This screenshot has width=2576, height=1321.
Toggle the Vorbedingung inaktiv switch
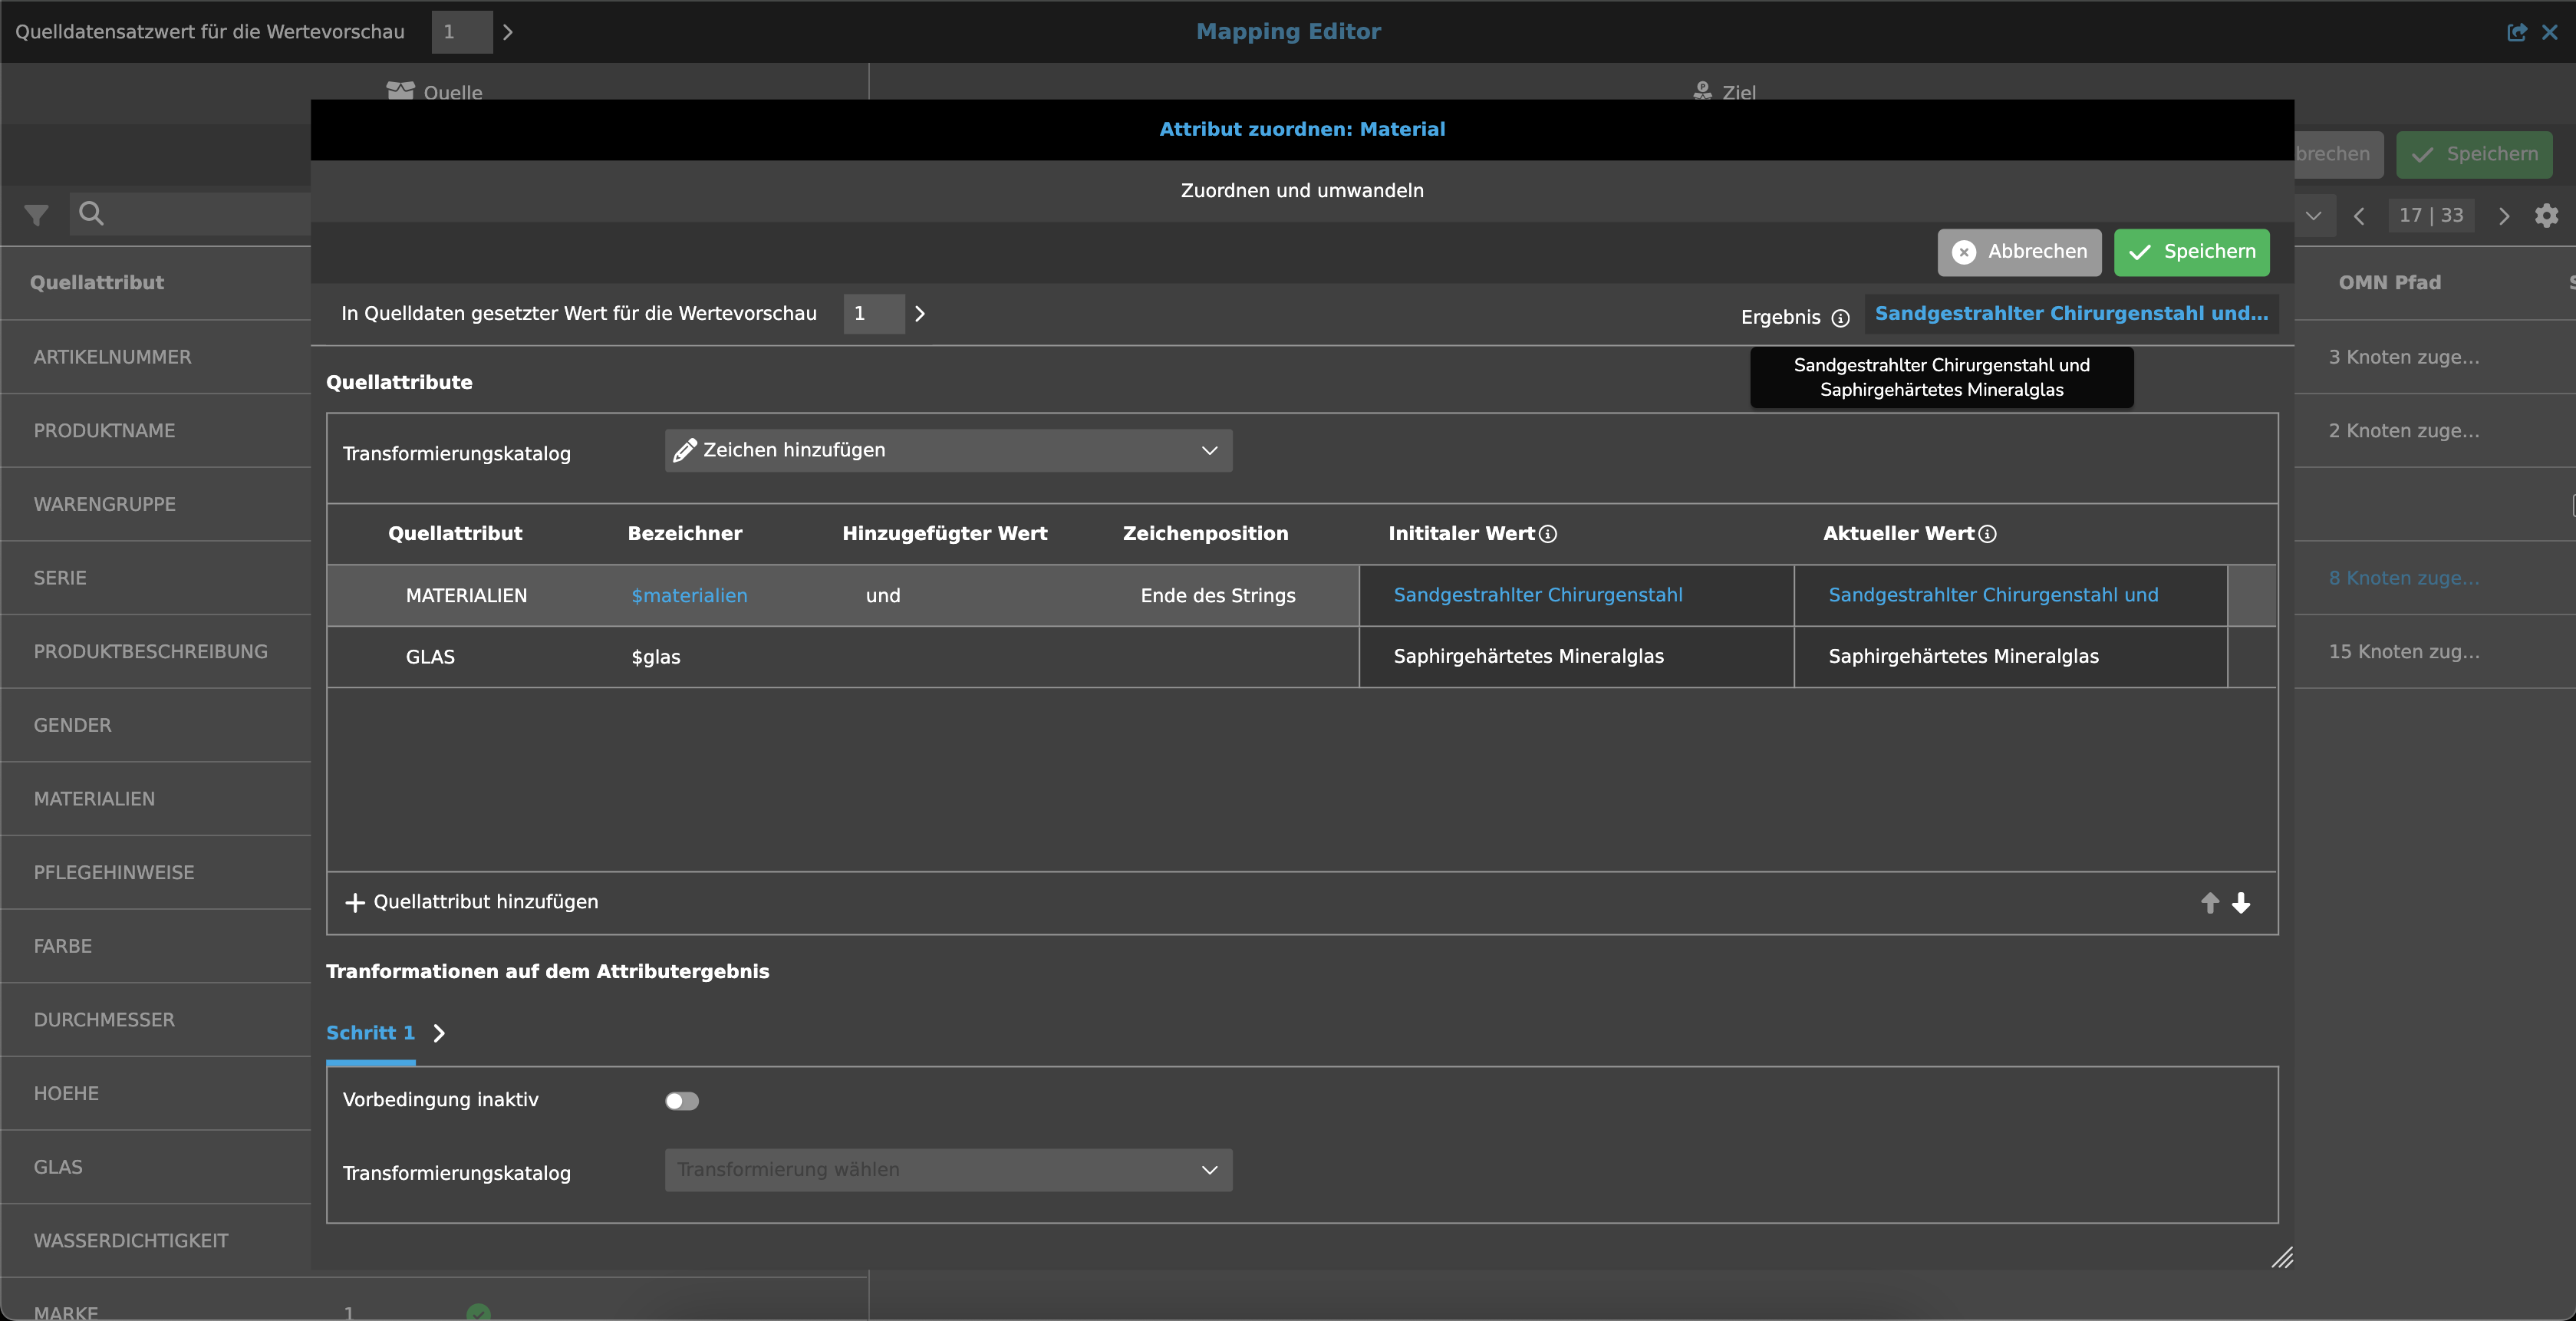tap(681, 1101)
